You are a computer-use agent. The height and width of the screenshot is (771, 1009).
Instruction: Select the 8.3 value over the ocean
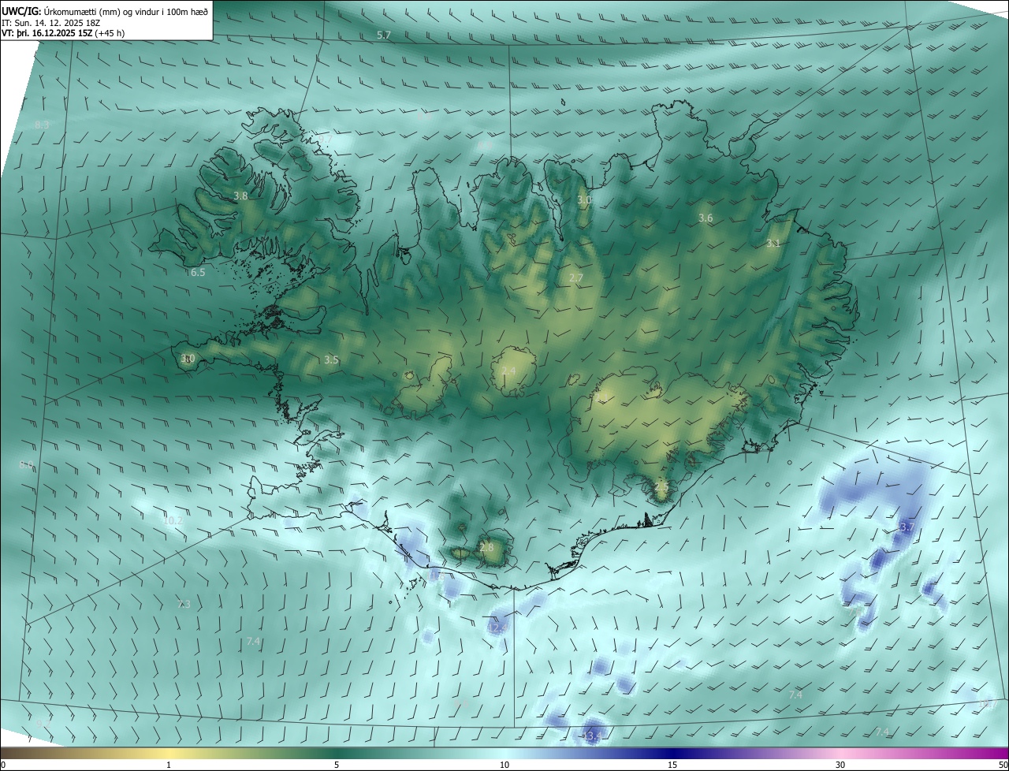(x=43, y=125)
